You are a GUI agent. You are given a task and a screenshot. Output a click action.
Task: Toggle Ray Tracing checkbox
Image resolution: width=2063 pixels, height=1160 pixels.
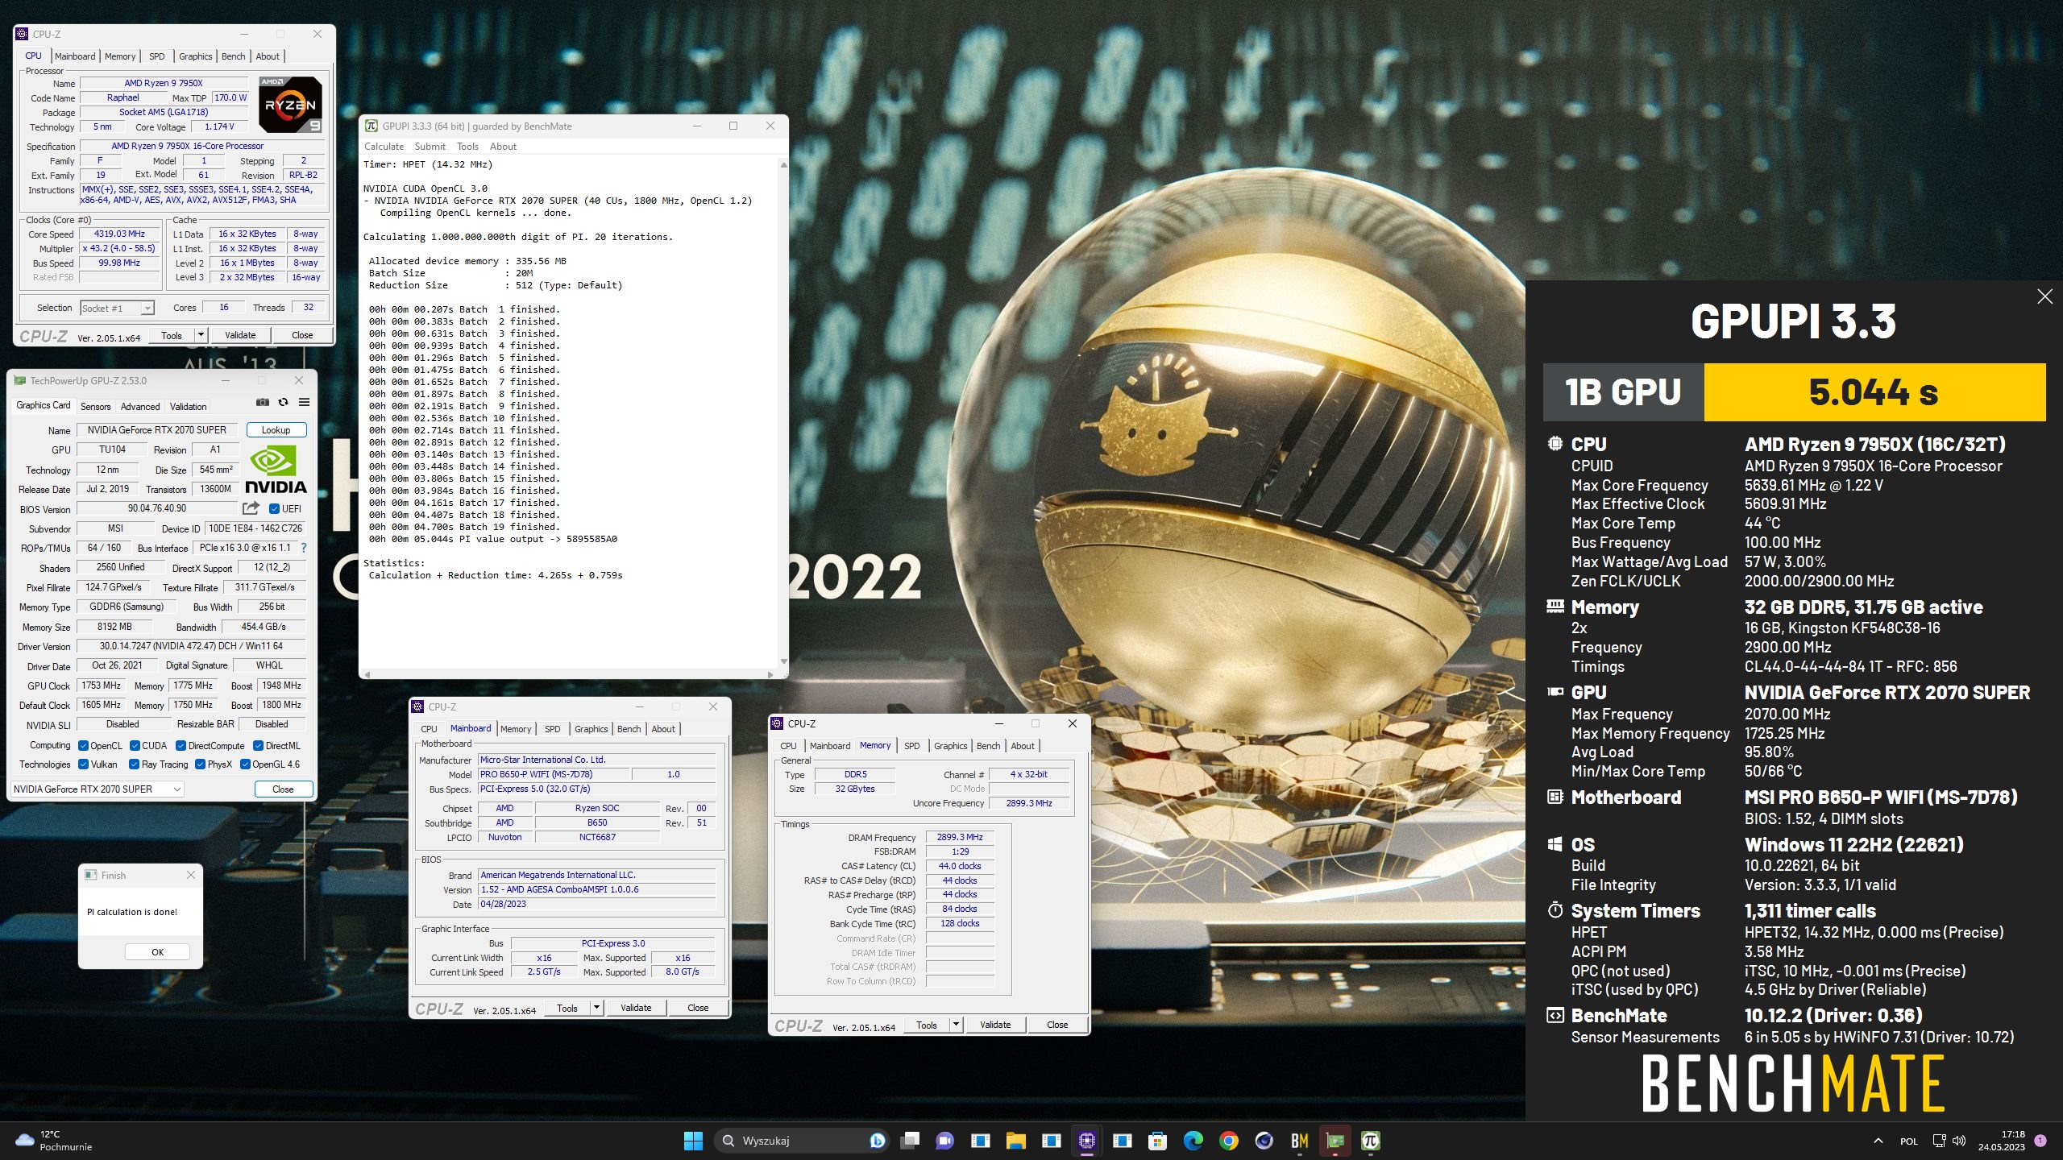(134, 764)
